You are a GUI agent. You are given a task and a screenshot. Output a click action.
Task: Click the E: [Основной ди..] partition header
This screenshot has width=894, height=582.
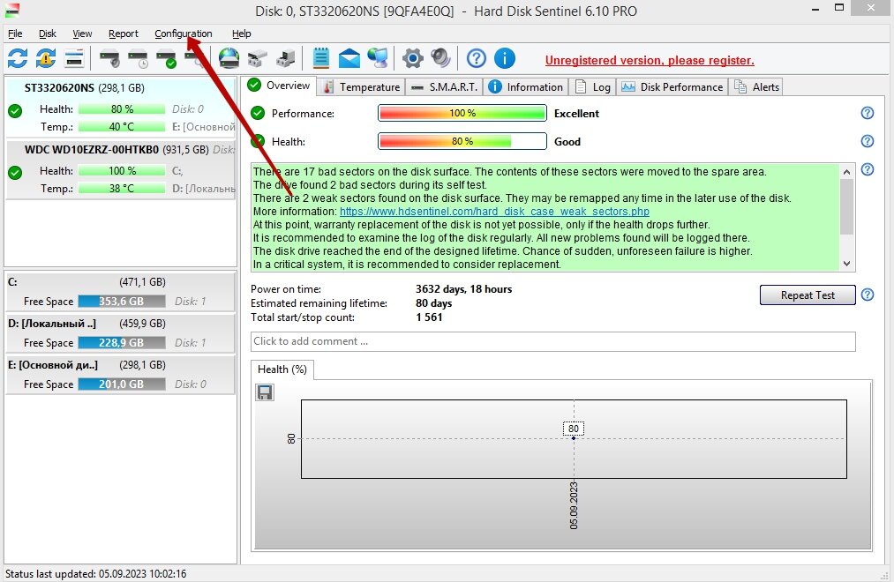coord(120,365)
